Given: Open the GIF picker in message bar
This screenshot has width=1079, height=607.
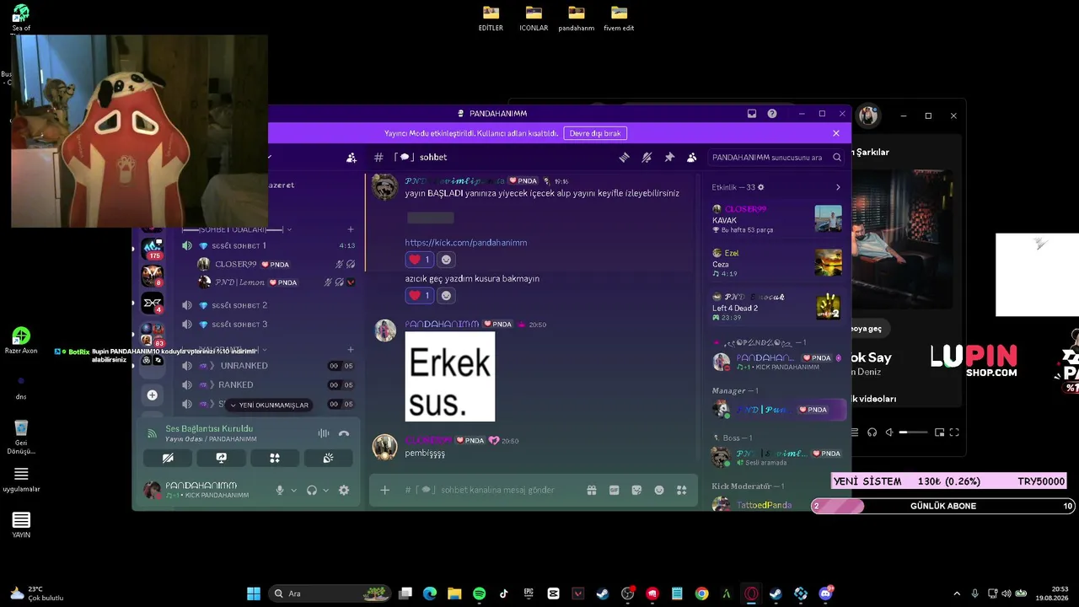Looking at the screenshot, I should (x=615, y=490).
